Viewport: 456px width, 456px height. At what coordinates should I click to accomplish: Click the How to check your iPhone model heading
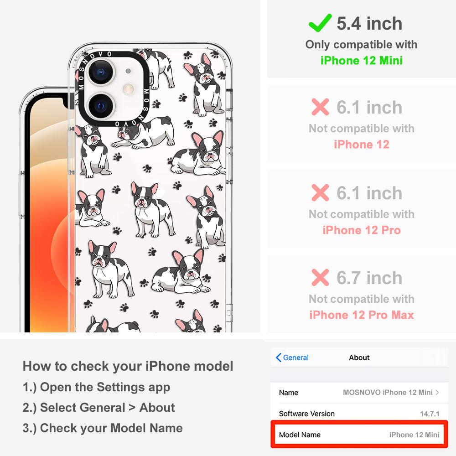128,366
